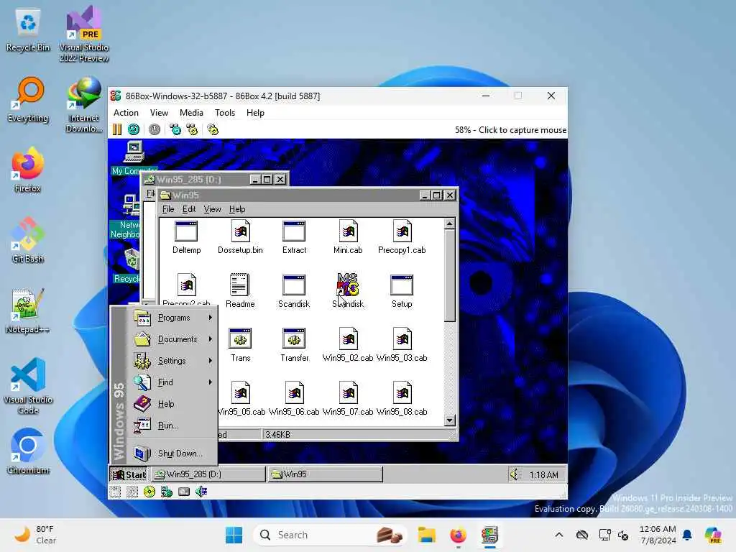Open View menu in Win95 window
The image size is (736, 552).
[212, 209]
